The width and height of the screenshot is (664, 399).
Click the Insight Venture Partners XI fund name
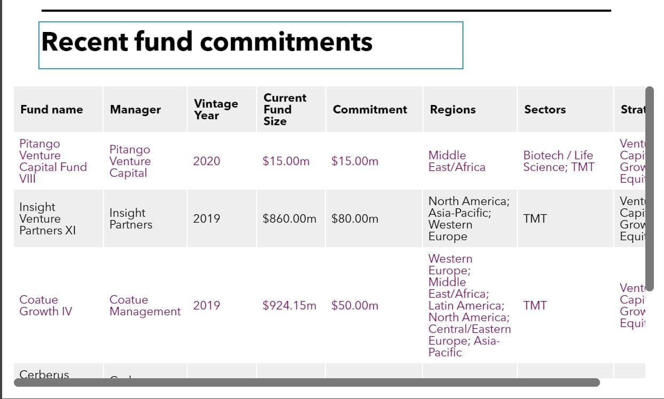tap(47, 218)
